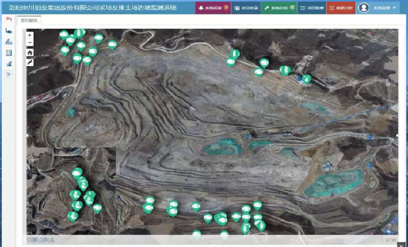Click the user avatar icon in header
The height and width of the screenshot is (247, 408).
click(363, 8)
